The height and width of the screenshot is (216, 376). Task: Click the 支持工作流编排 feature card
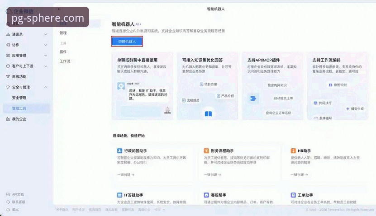338,86
